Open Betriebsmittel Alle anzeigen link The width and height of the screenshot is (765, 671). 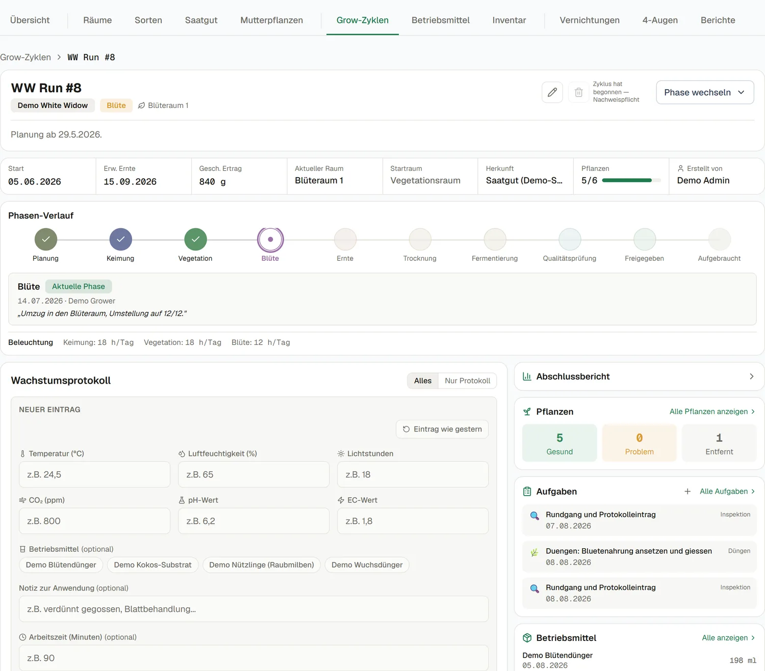point(728,638)
